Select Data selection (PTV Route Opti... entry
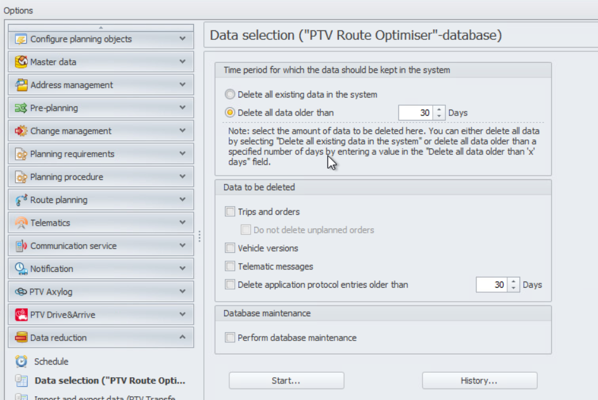Image resolution: width=598 pixels, height=400 pixels. pyautogui.click(x=110, y=380)
